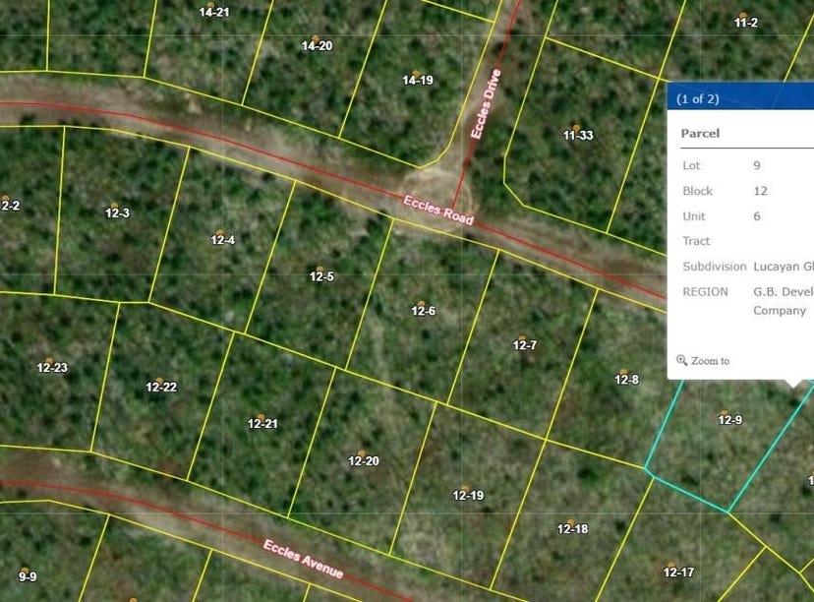Click the marker icon on parcel 11-33
814x602 pixels.
click(578, 125)
